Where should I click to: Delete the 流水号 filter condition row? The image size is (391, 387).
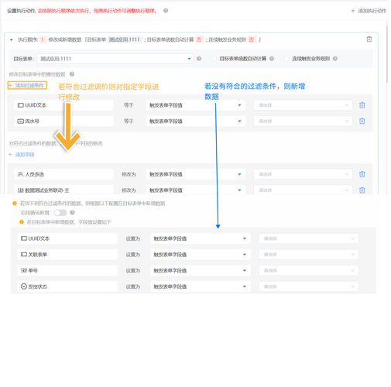[x=362, y=121]
